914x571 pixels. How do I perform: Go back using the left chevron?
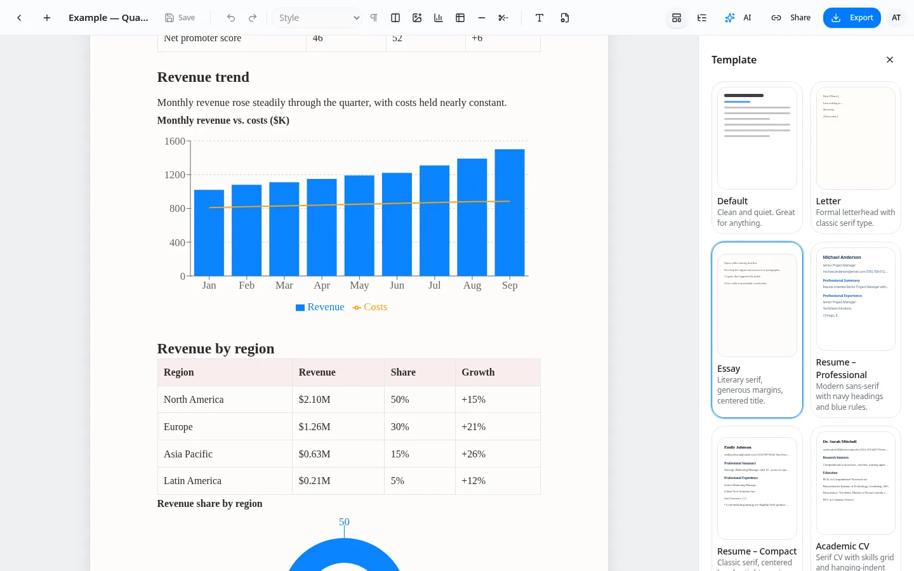pyautogui.click(x=19, y=18)
